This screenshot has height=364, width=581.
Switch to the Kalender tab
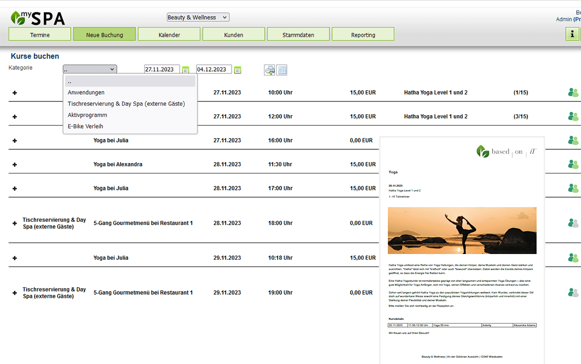pyautogui.click(x=169, y=34)
